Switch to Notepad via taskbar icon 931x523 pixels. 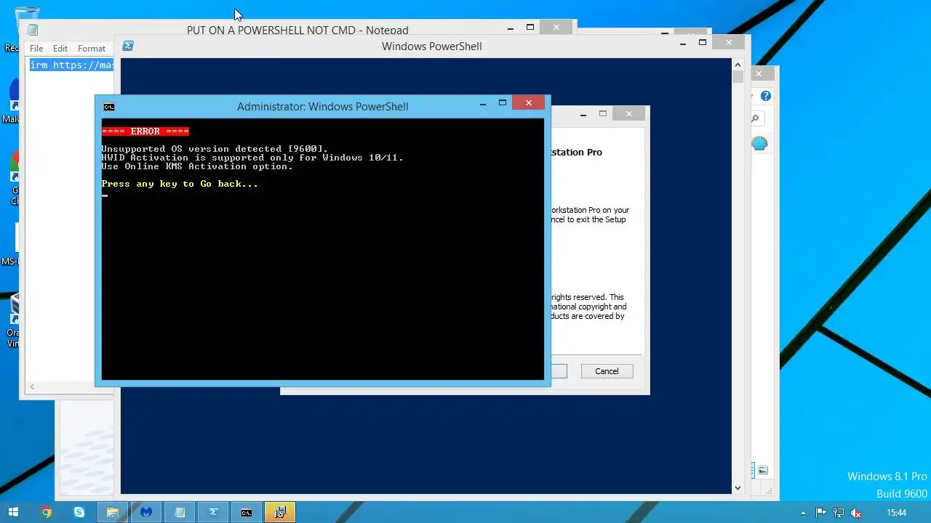pos(180,512)
